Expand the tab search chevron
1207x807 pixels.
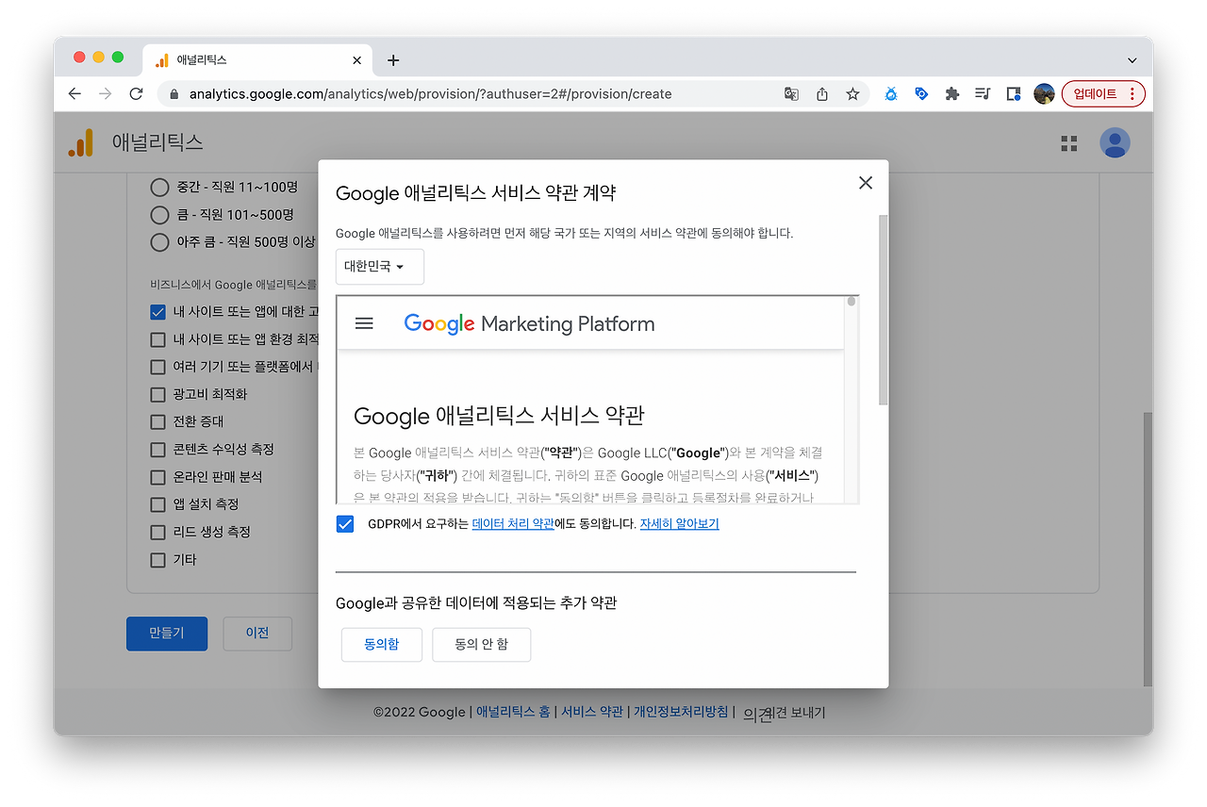[1133, 60]
